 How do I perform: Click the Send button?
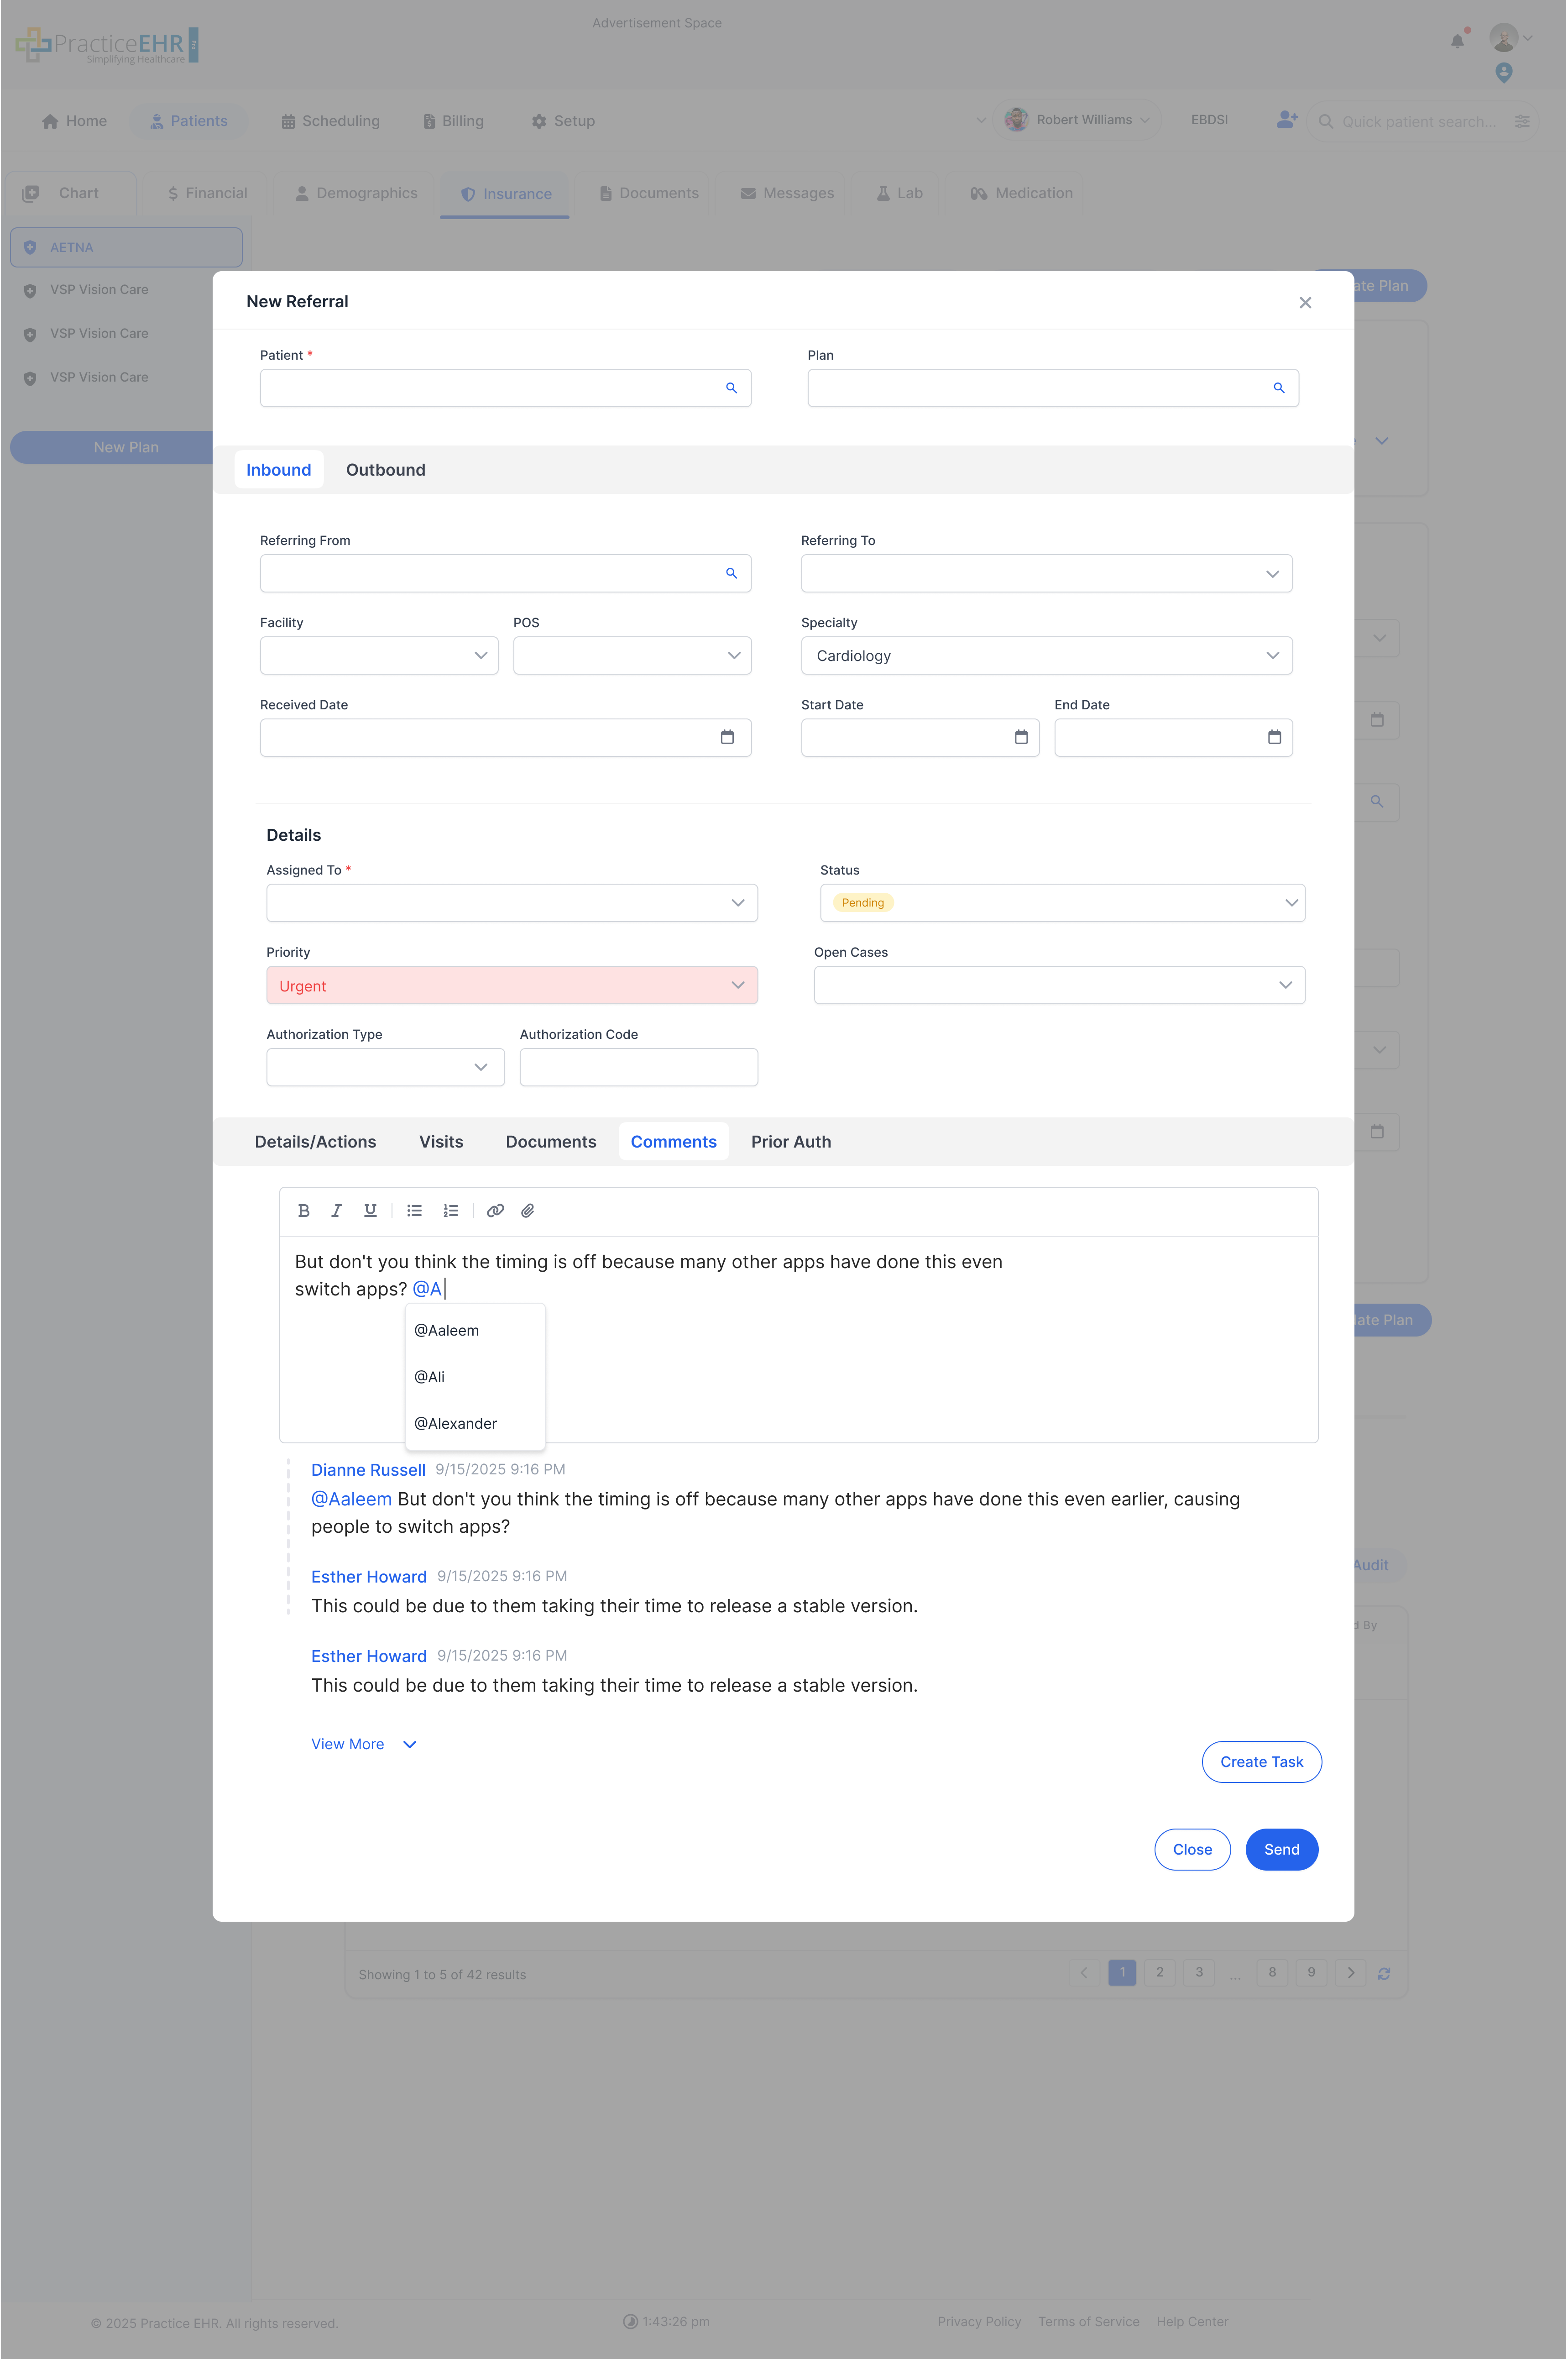pos(1281,1849)
